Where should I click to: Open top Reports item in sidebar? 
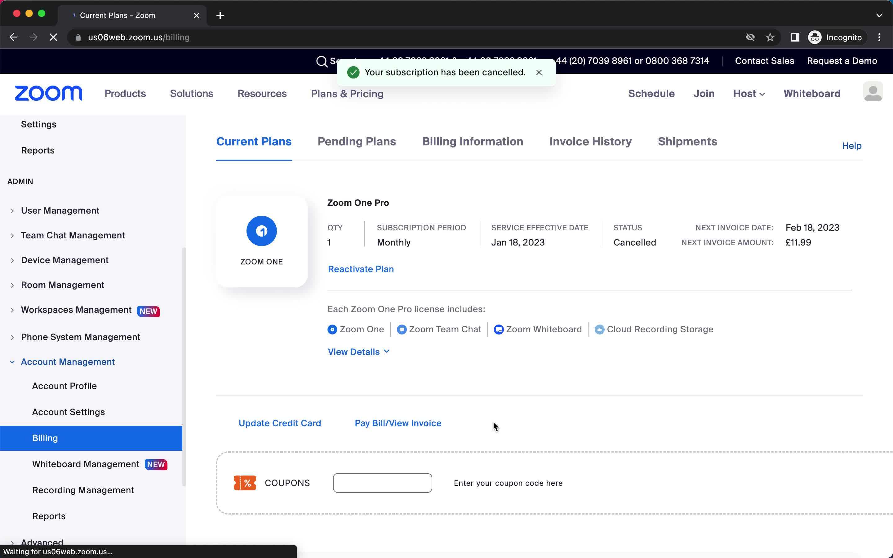point(38,151)
